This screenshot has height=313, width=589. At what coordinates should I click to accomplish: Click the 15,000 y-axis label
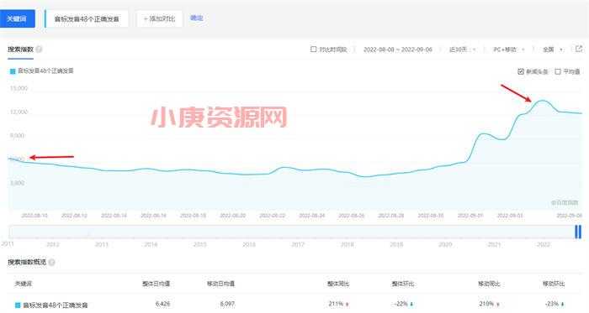pos(19,88)
